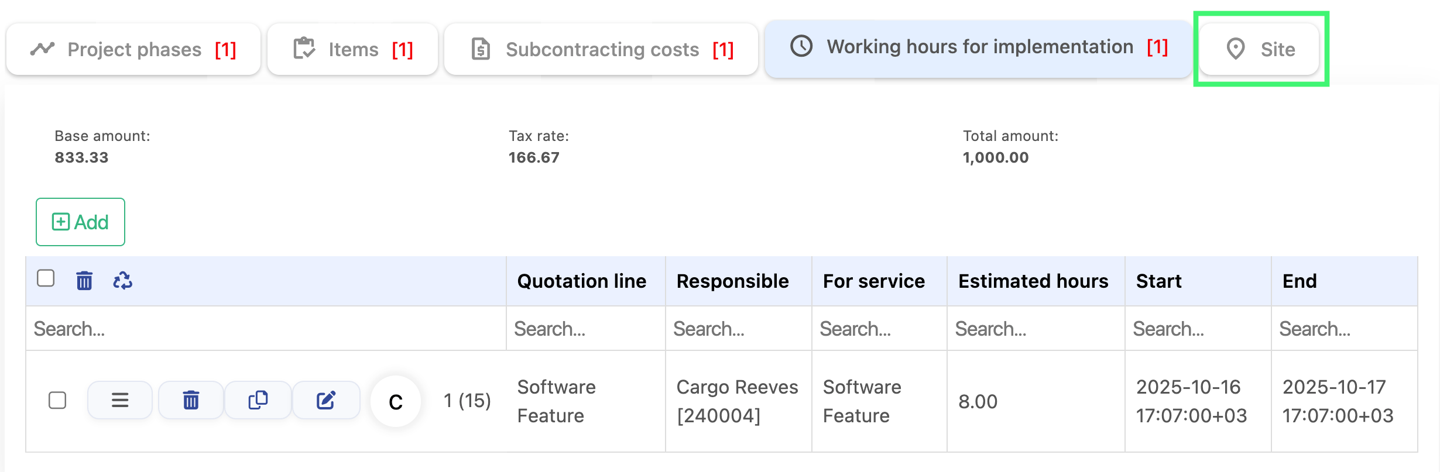This screenshot has width=1440, height=472.
Task: Open the Subcontracting costs tab
Action: 601,50
